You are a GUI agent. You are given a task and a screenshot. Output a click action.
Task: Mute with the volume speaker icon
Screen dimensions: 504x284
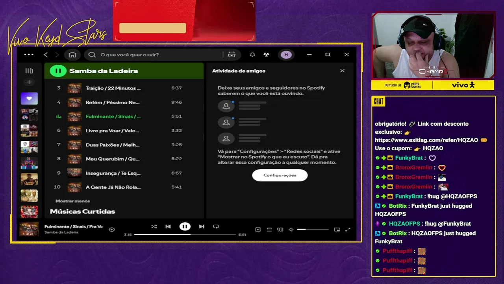point(291,230)
